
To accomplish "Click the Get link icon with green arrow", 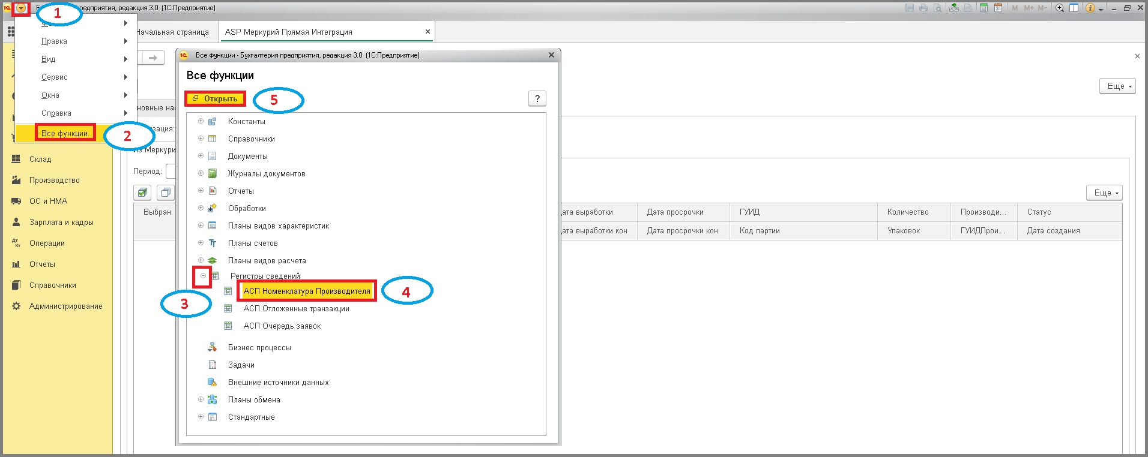I will click(954, 8).
